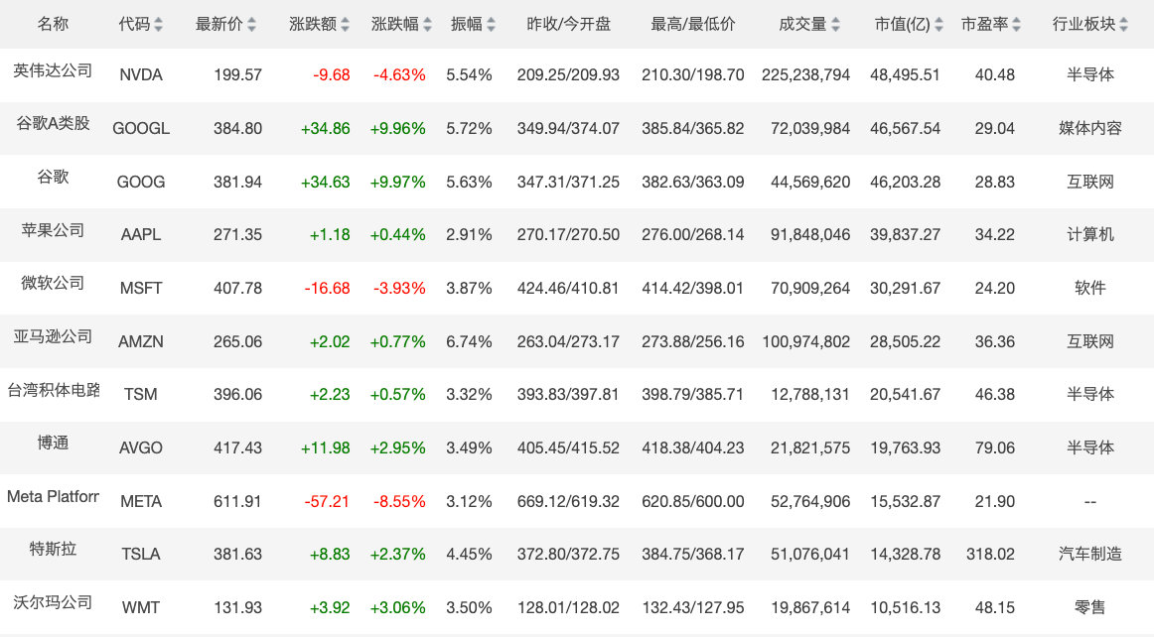Click 零售 industry in WMT row
This screenshot has width=1154, height=637.
[1090, 607]
